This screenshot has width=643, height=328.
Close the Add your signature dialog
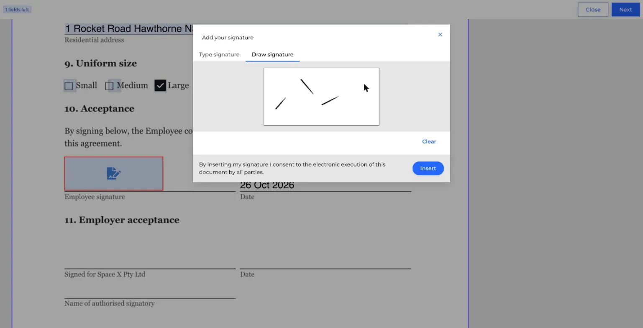(440, 35)
